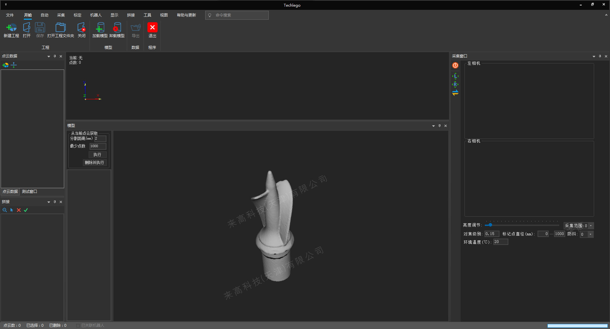Screen dimensions: 610x329
Task: Toggle the pin on the 模型 panel
Action: pos(439,126)
